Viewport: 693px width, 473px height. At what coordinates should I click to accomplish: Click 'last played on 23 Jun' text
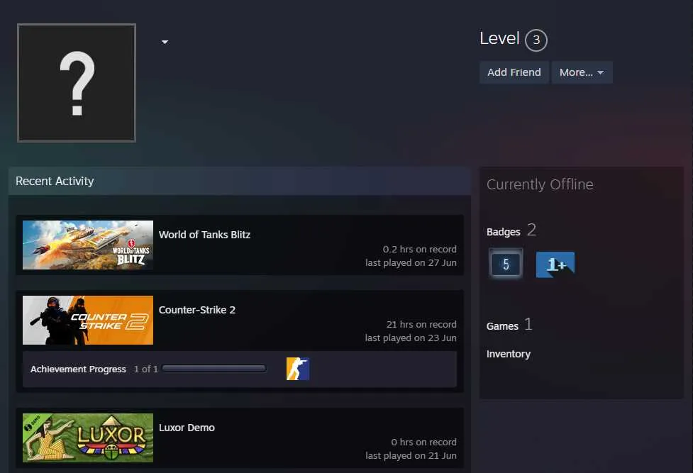pyautogui.click(x=411, y=338)
